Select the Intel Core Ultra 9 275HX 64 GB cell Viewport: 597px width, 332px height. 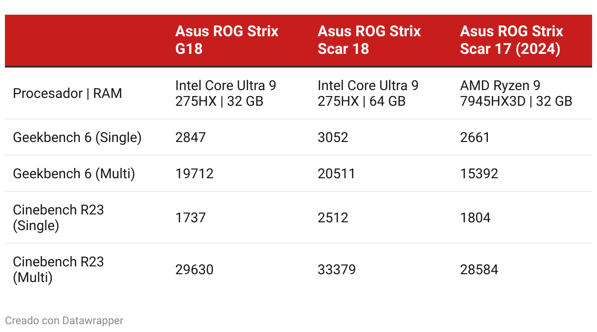click(x=368, y=94)
